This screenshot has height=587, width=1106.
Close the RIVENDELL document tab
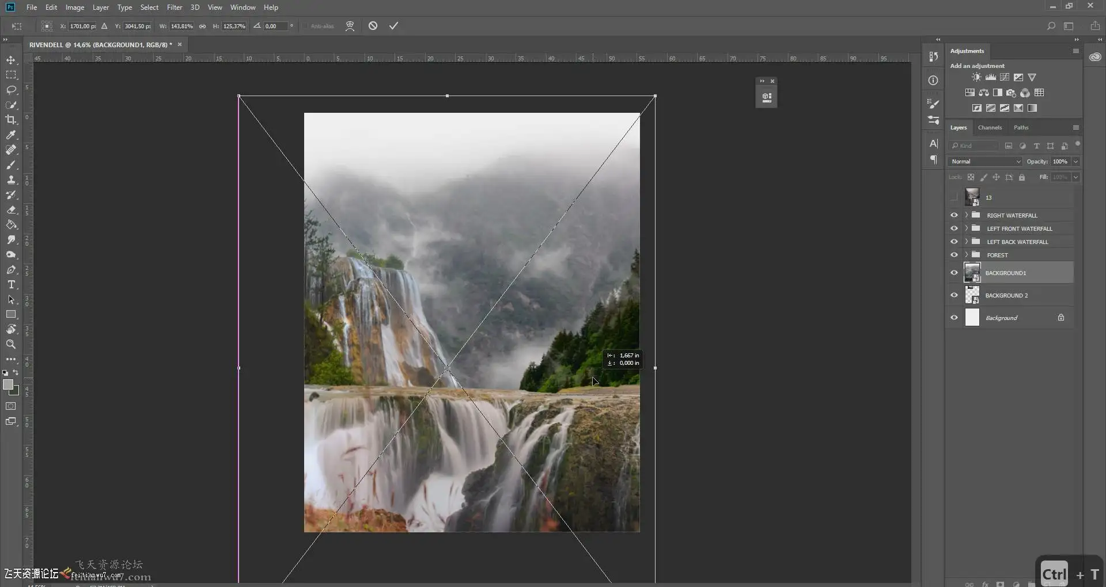pyautogui.click(x=180, y=44)
